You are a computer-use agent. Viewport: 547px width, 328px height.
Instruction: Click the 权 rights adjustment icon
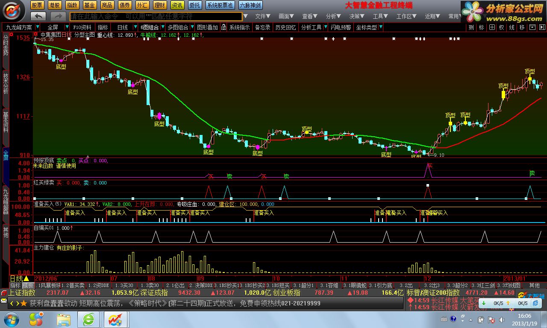[x=502, y=27]
